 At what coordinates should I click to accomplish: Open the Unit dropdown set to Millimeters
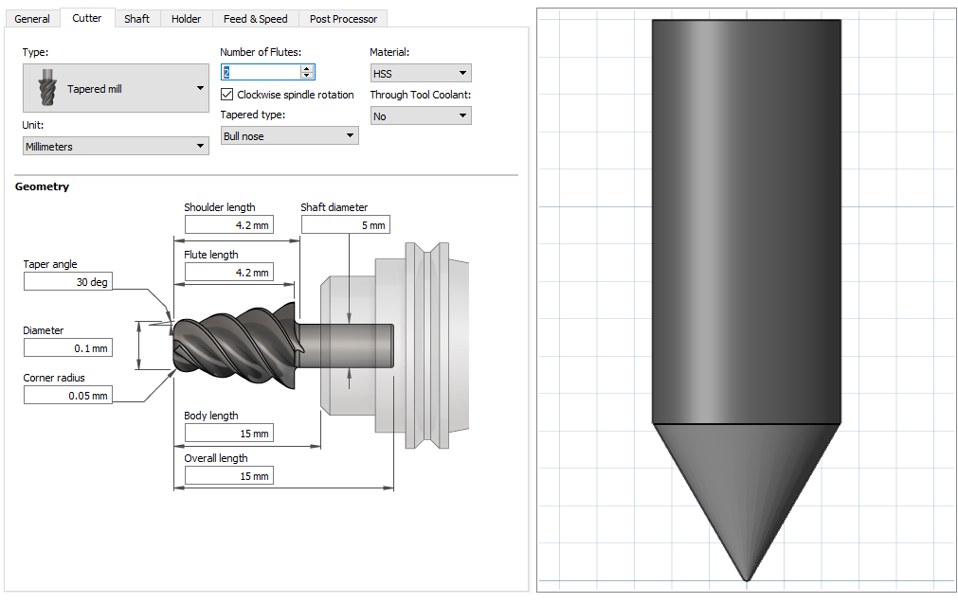(117, 146)
